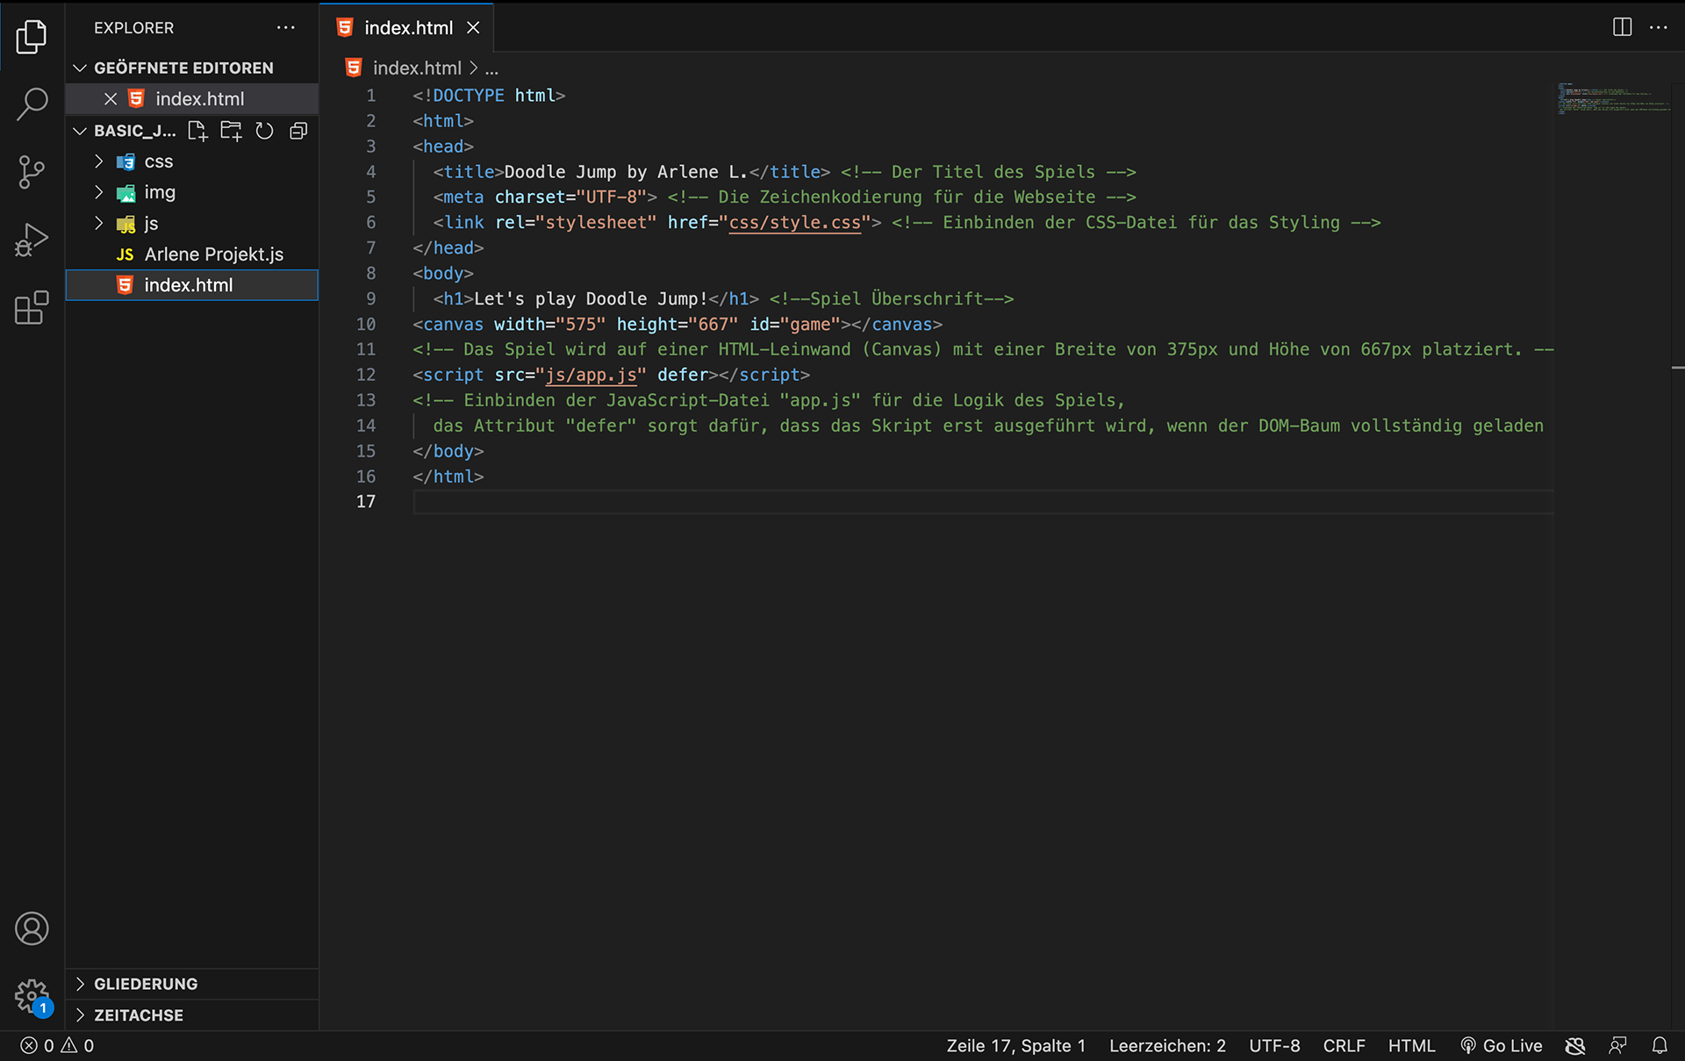Expand the img folder

click(159, 192)
